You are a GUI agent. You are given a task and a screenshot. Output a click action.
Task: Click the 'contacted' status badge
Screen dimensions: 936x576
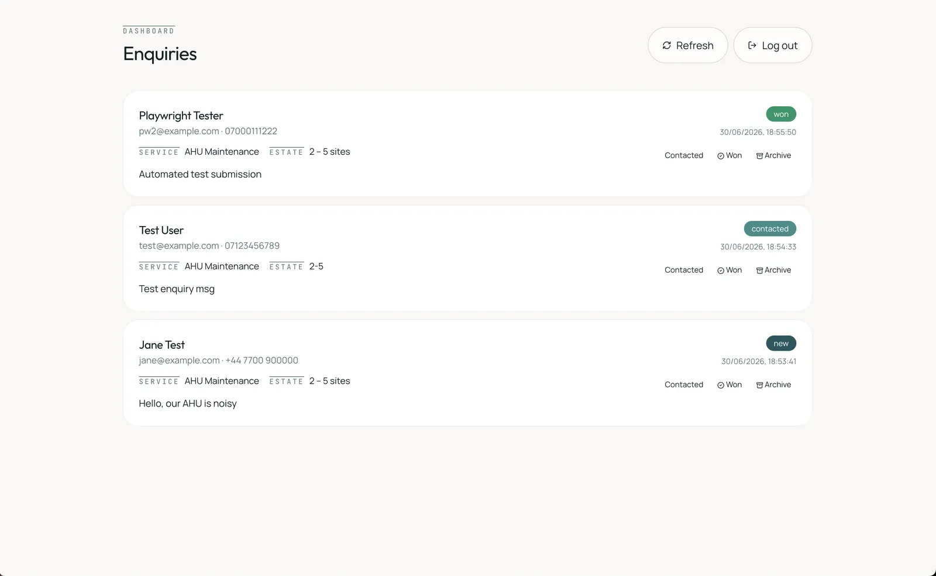pos(770,228)
